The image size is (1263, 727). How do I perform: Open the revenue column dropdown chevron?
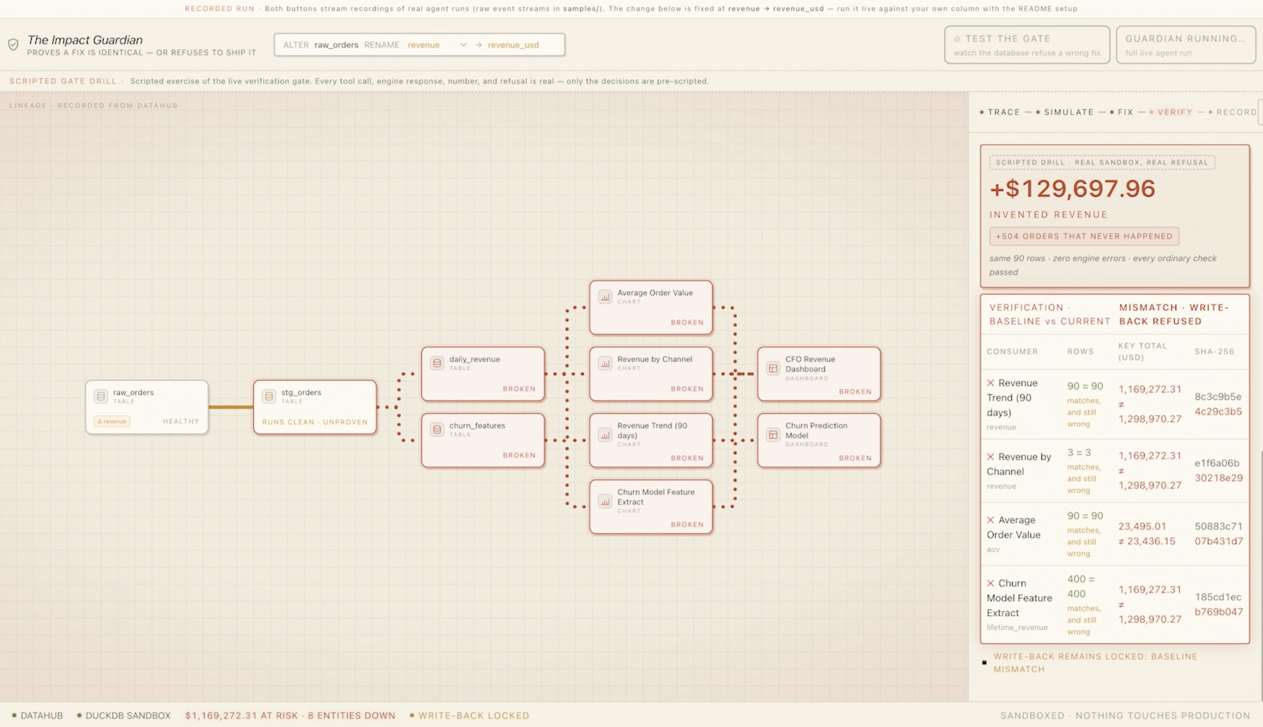tap(463, 44)
